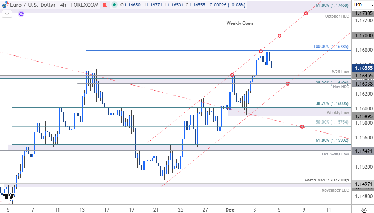Viewport: 374px width, 213px height.
Task: Click the green market status dot
Action: pyautogui.click(x=114, y=5)
